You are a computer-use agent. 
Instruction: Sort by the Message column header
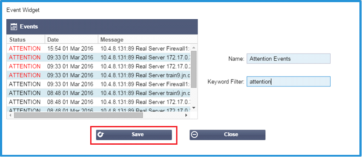148,40
